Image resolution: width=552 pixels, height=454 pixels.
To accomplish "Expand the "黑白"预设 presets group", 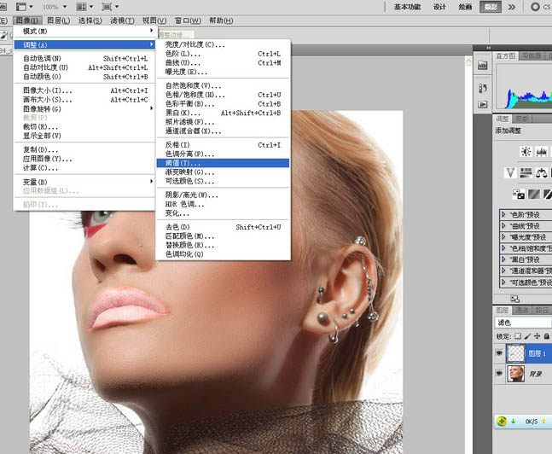I will pos(503,259).
